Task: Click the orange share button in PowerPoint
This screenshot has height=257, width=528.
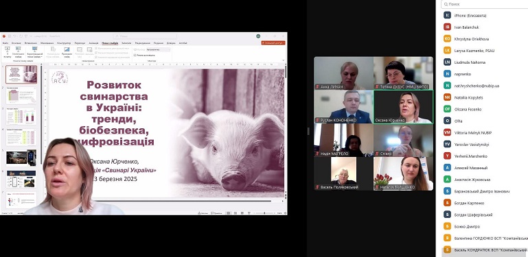Action: pos(273,43)
